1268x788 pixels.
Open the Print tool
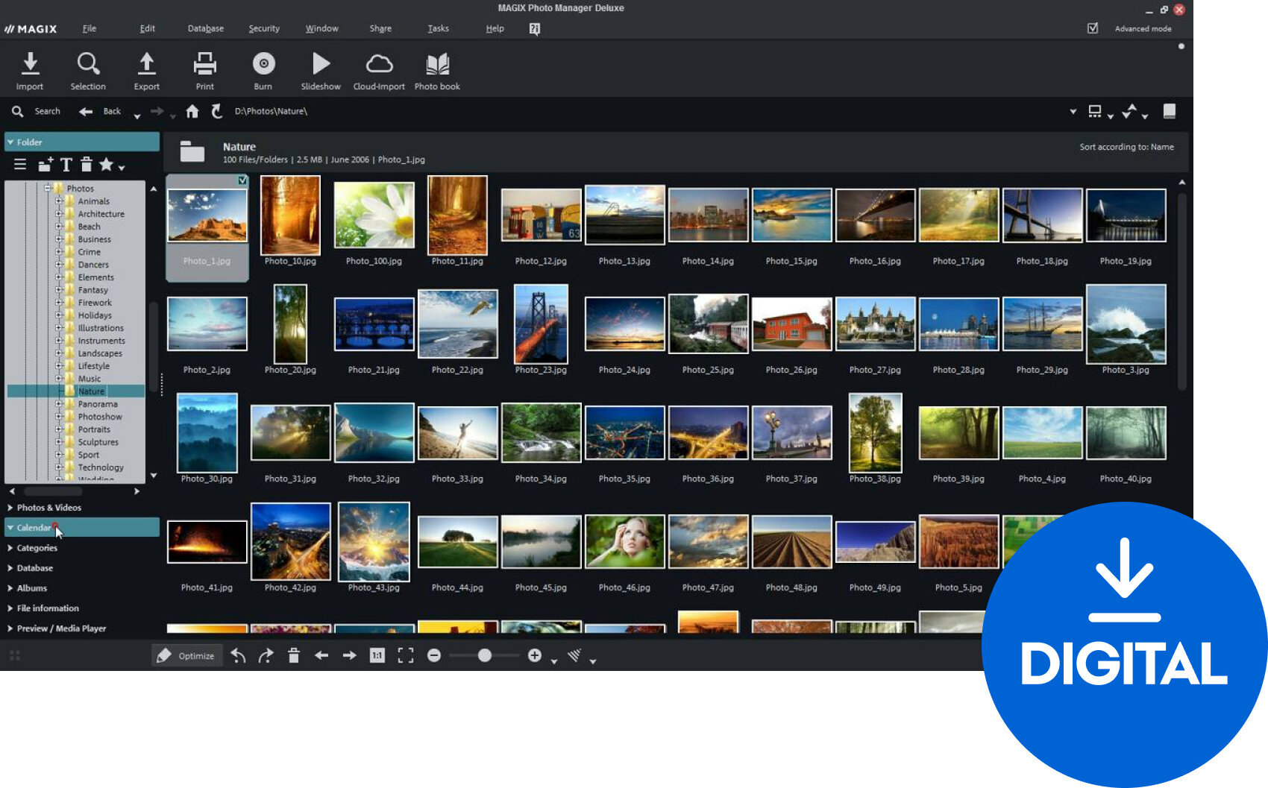[204, 69]
